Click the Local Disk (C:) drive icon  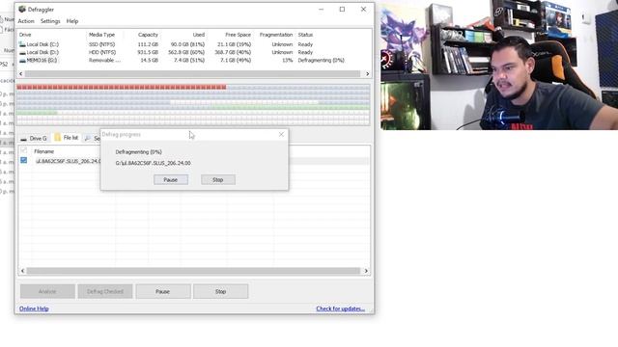coord(22,44)
